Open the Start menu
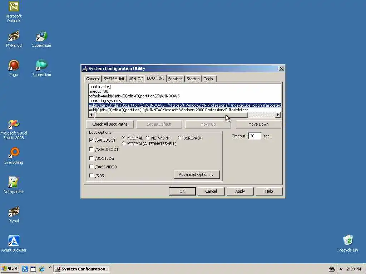This screenshot has width=366, height=274. point(10,269)
